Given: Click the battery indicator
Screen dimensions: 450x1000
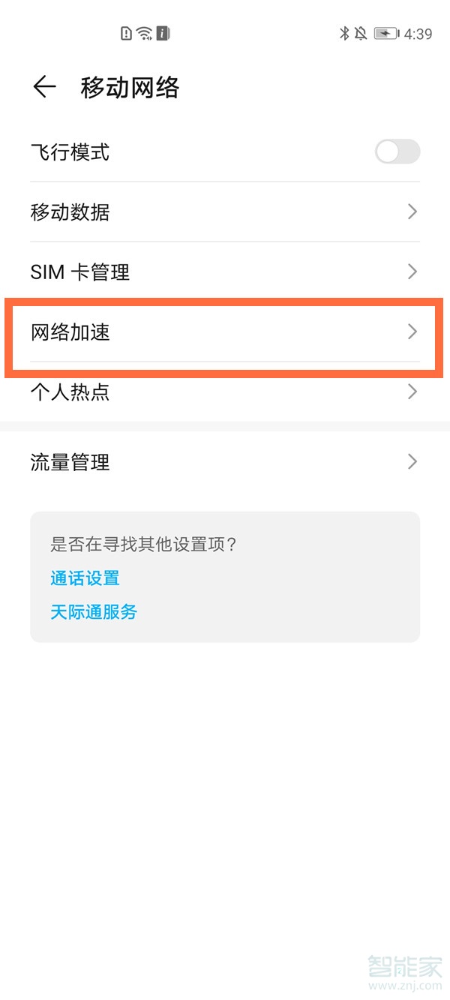Looking at the screenshot, I should click(x=385, y=32).
